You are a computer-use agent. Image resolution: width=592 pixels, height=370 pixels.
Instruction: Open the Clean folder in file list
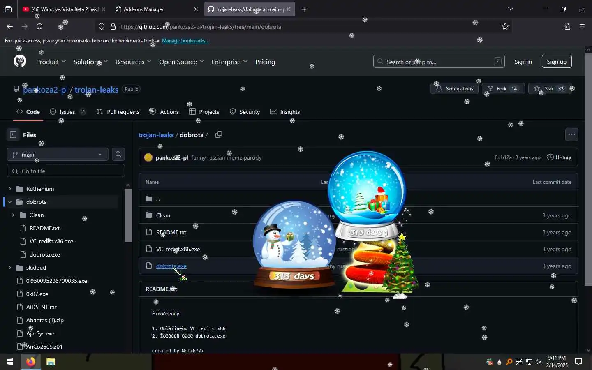tap(163, 215)
